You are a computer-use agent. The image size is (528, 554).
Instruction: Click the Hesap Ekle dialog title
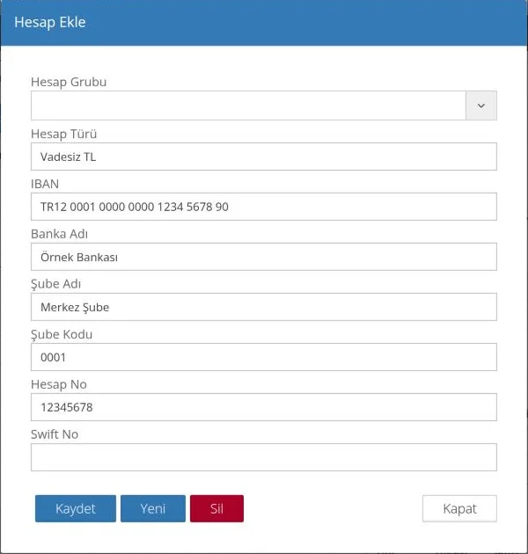click(50, 22)
